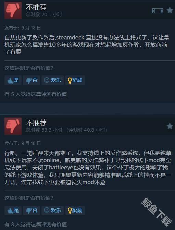Click the star icon on the second review
Viewport: 175px width, 230px height.
pos(170,126)
